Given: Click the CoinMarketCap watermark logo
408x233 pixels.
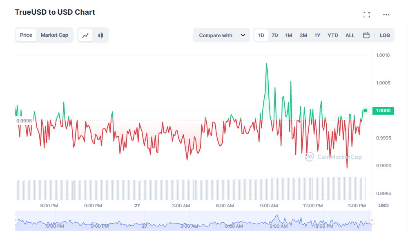Looking at the screenshot, I should pos(333,157).
